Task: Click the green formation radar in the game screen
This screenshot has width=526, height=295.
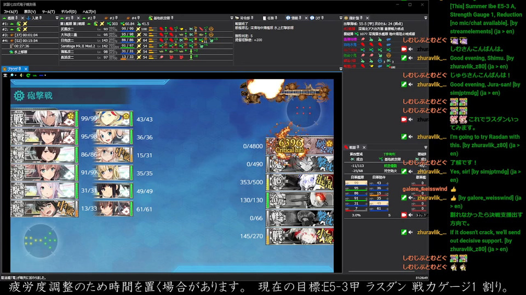Action: (x=41, y=241)
